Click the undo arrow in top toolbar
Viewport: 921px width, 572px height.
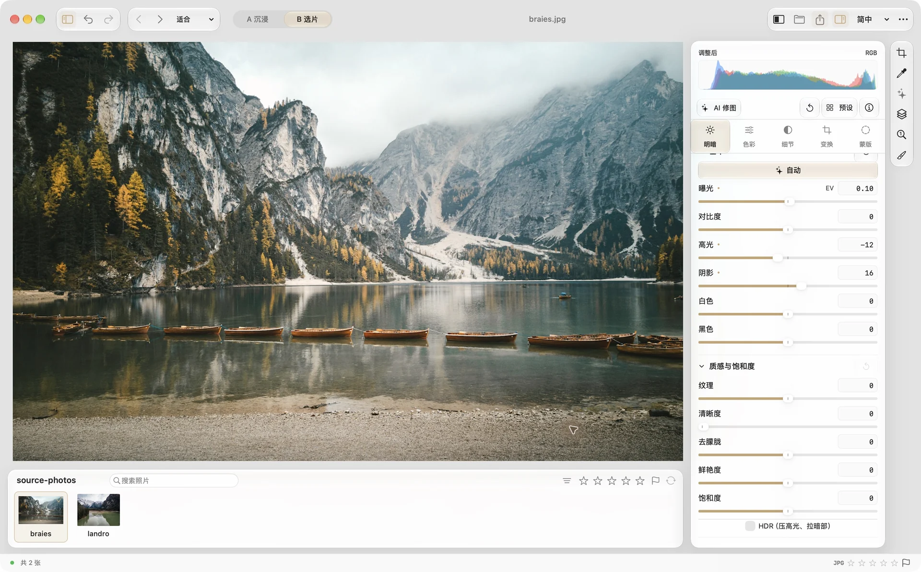coord(88,19)
